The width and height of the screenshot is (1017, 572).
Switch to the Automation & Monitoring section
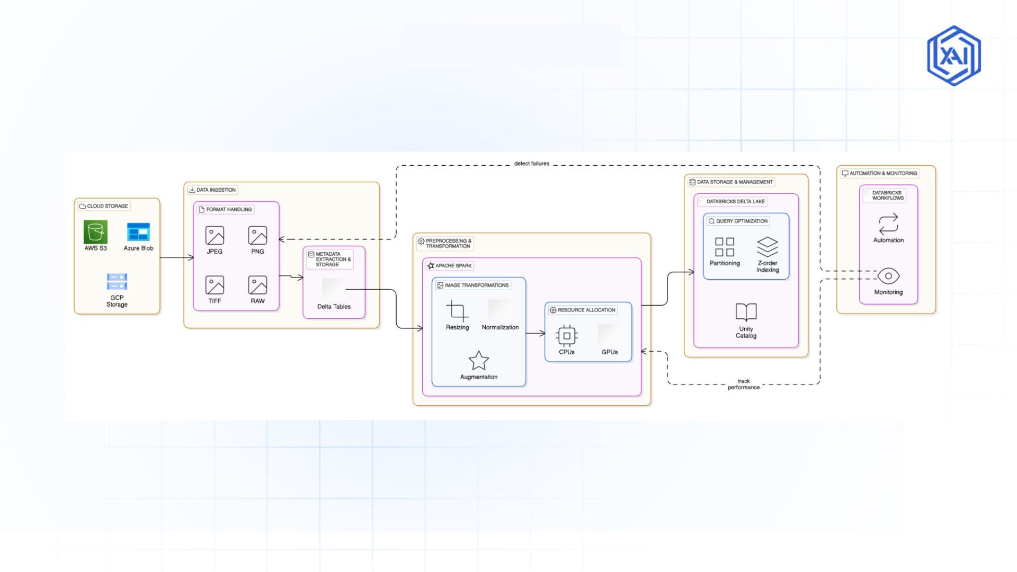[x=880, y=173]
